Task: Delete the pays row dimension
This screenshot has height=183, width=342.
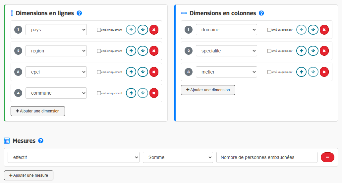Action: pyautogui.click(x=154, y=30)
